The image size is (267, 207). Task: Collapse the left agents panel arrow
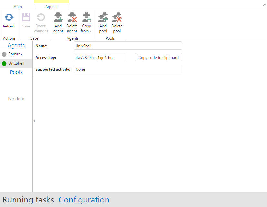(34, 121)
